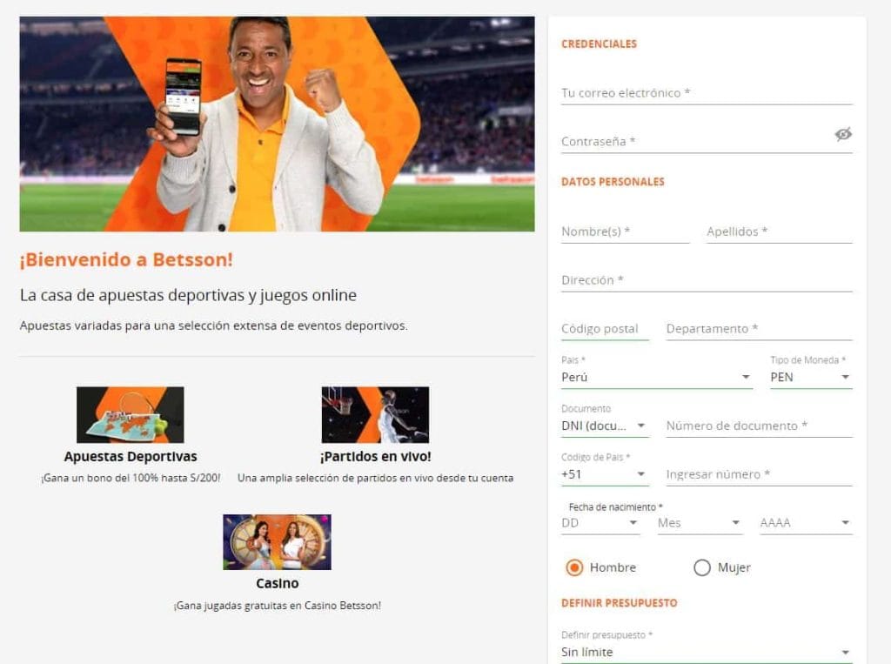Click the DEFINIR PRESUPUESTO section title
This screenshot has width=891, height=664.
tap(619, 603)
